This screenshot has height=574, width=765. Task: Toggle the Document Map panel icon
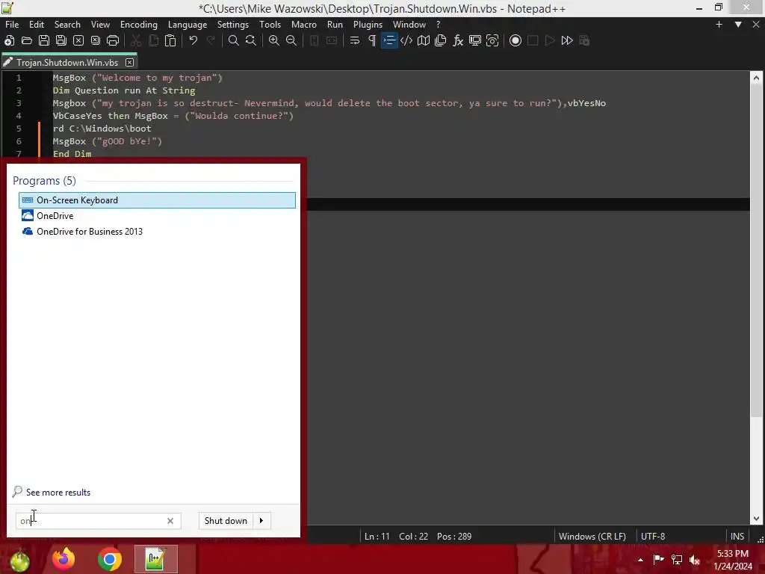point(424,40)
